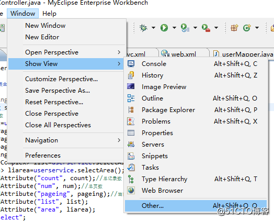Screen dimensions: 274x221
Task: Click the Debug bug toolbar icon
Action: click(x=143, y=28)
